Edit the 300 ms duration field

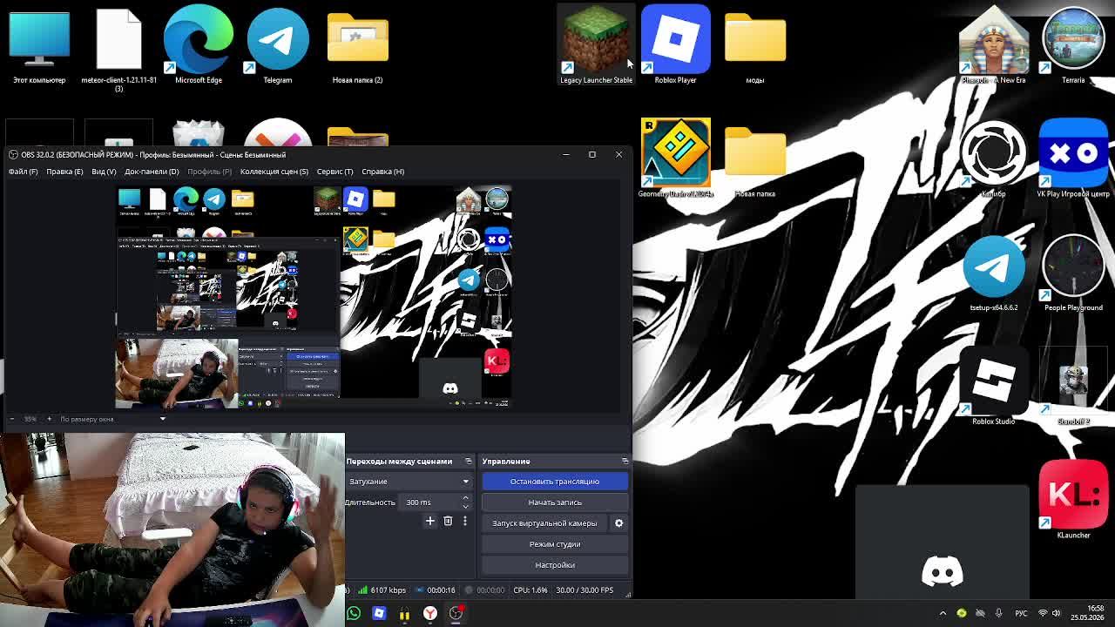[x=430, y=502]
